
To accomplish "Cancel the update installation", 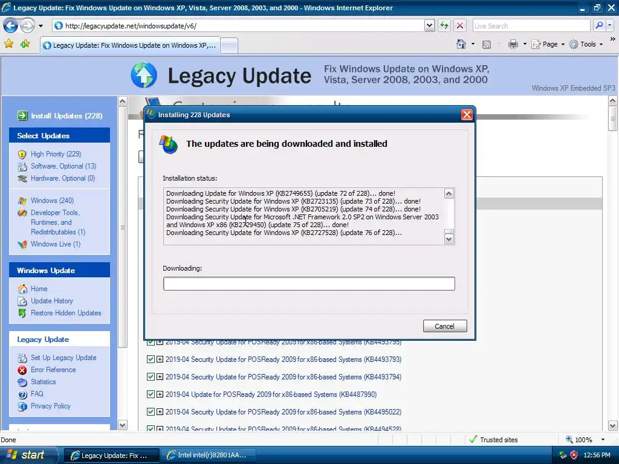I will coord(445,326).
